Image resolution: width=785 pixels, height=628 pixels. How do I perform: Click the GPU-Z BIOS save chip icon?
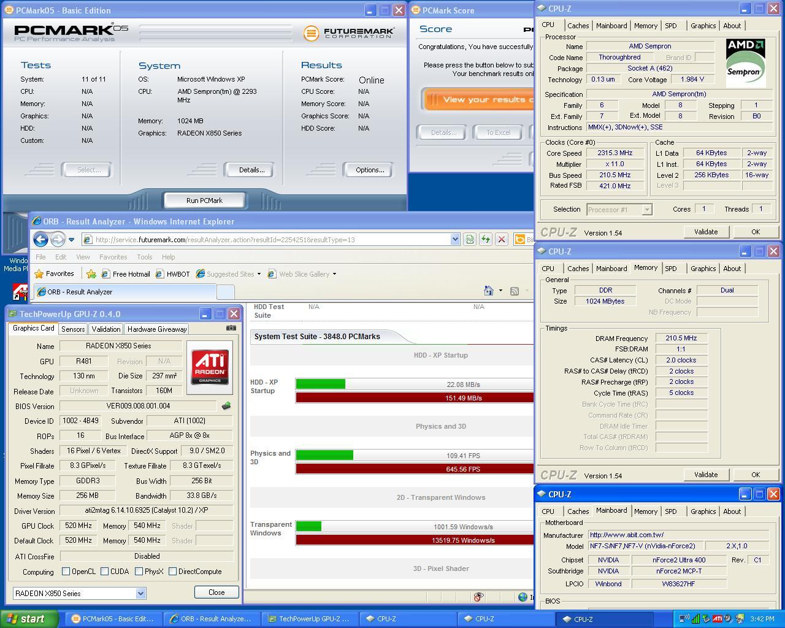coord(226,405)
